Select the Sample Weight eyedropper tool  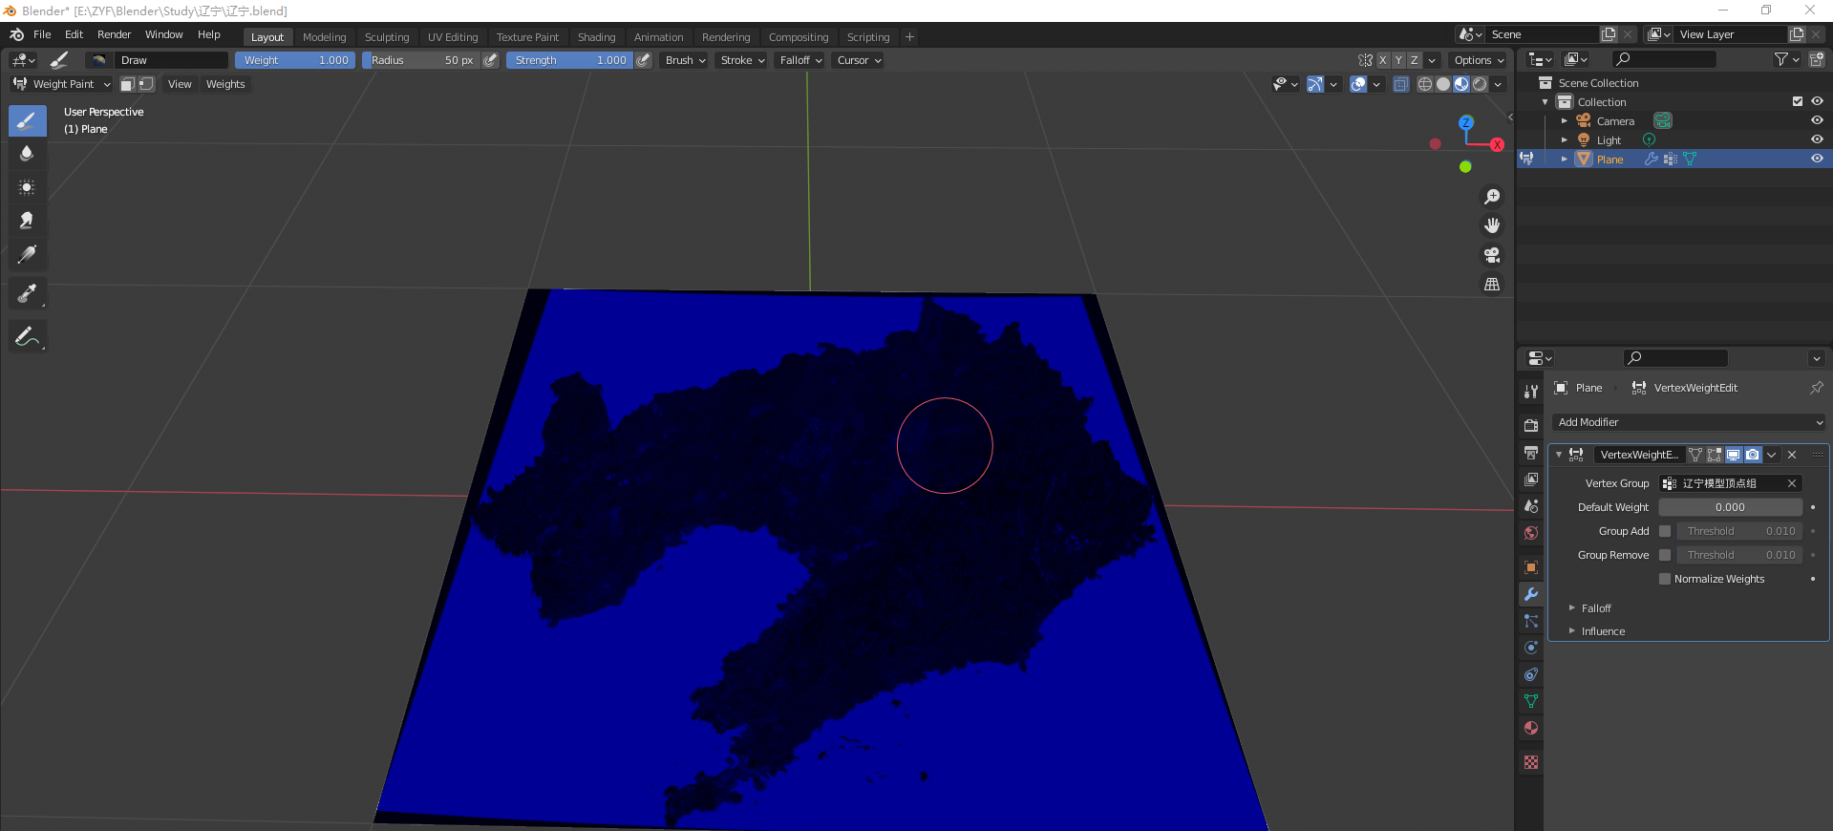27,293
